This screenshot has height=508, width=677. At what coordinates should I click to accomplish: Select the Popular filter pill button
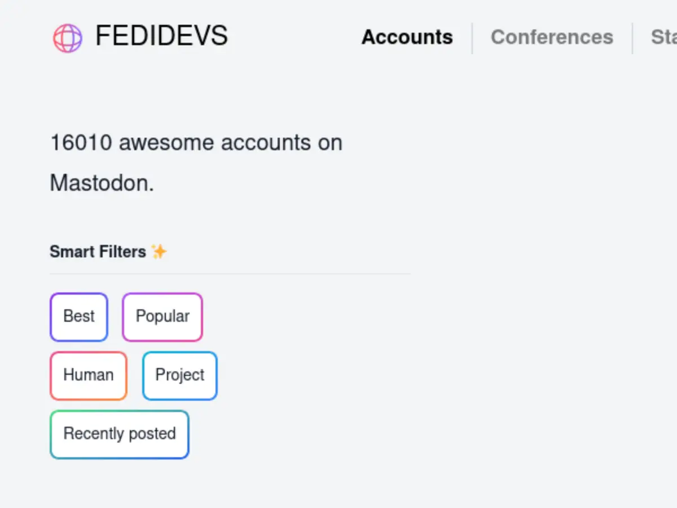click(162, 317)
